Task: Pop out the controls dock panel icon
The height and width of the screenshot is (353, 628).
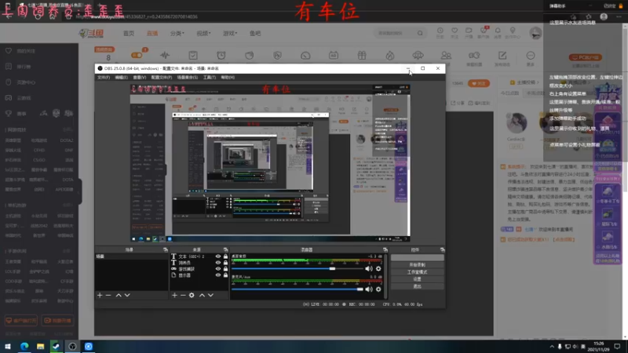Action: pyautogui.click(x=442, y=249)
